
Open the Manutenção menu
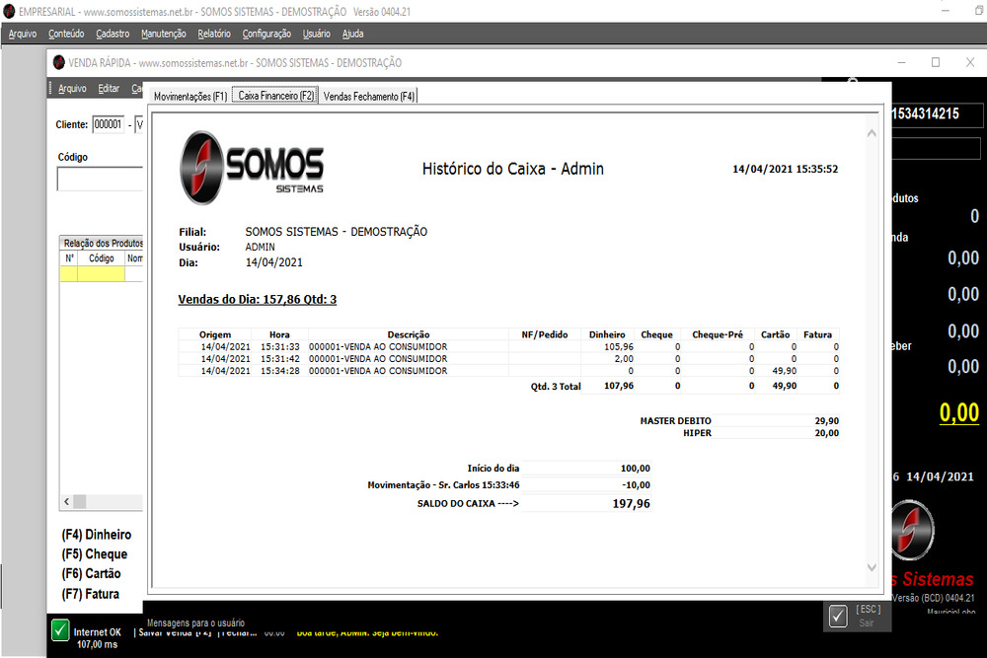click(x=164, y=34)
